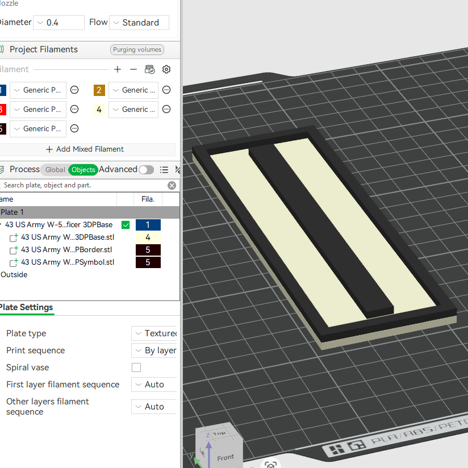Screen dimensions: 468x468
Task: Click the process settings list icon
Action: [164, 169]
